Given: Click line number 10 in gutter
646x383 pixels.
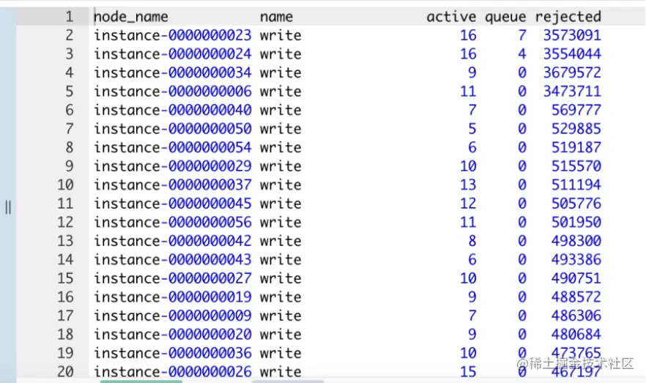Looking at the screenshot, I should tap(65, 185).
